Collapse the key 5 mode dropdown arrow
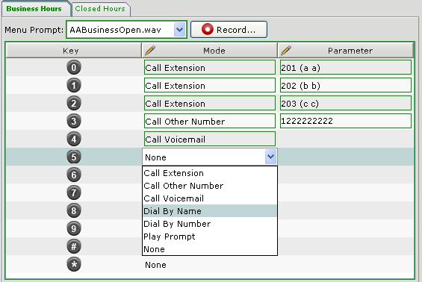Screen dimensions: 422x282 270,157
